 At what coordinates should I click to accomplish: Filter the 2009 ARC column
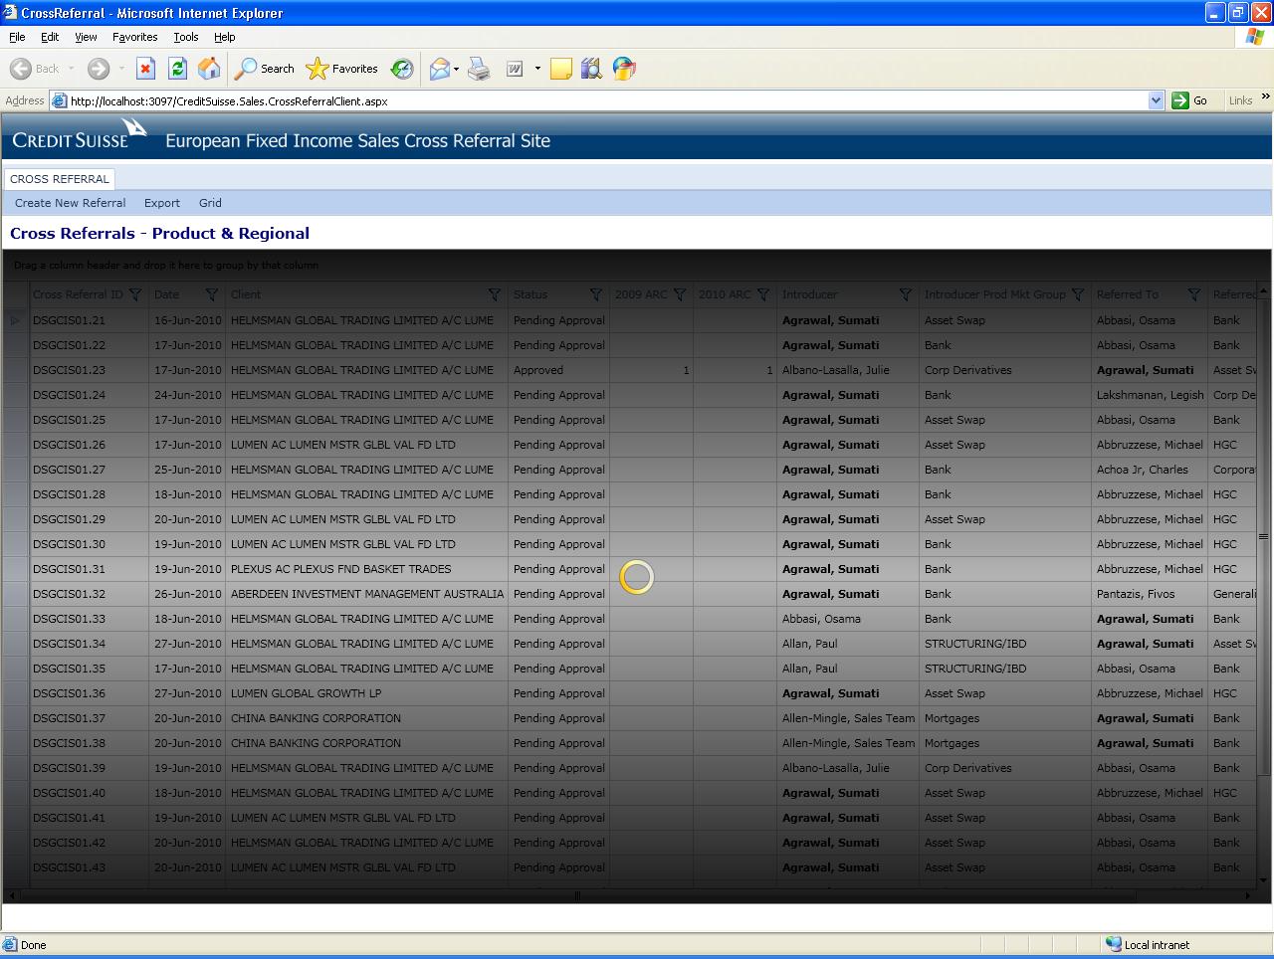pos(679,294)
